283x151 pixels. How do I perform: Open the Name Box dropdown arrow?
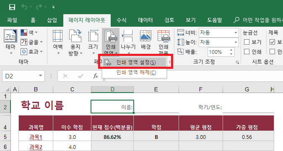(40, 76)
